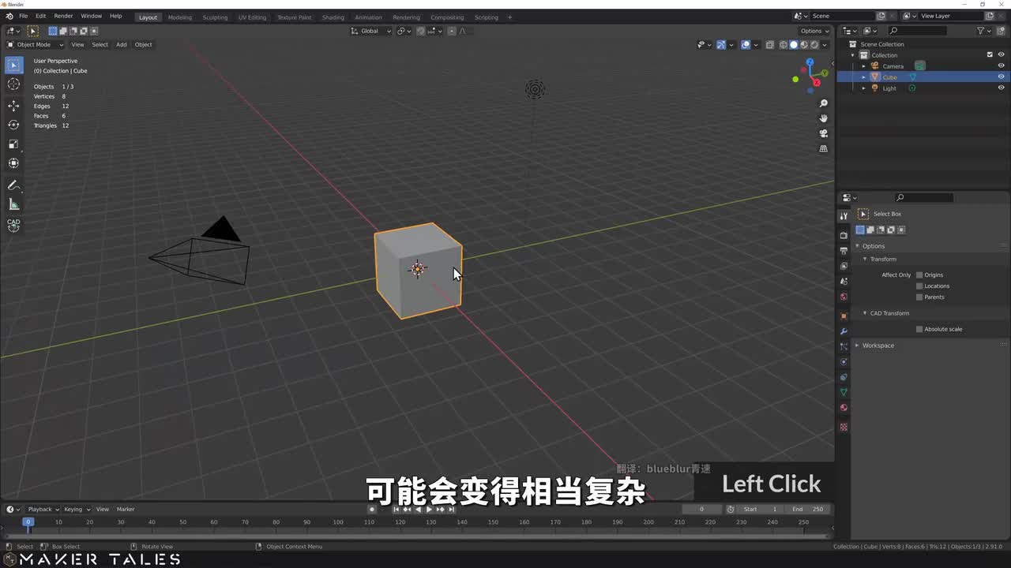Switch to the Shading workspace tab
Image resolution: width=1011 pixels, height=568 pixels.
coord(333,17)
